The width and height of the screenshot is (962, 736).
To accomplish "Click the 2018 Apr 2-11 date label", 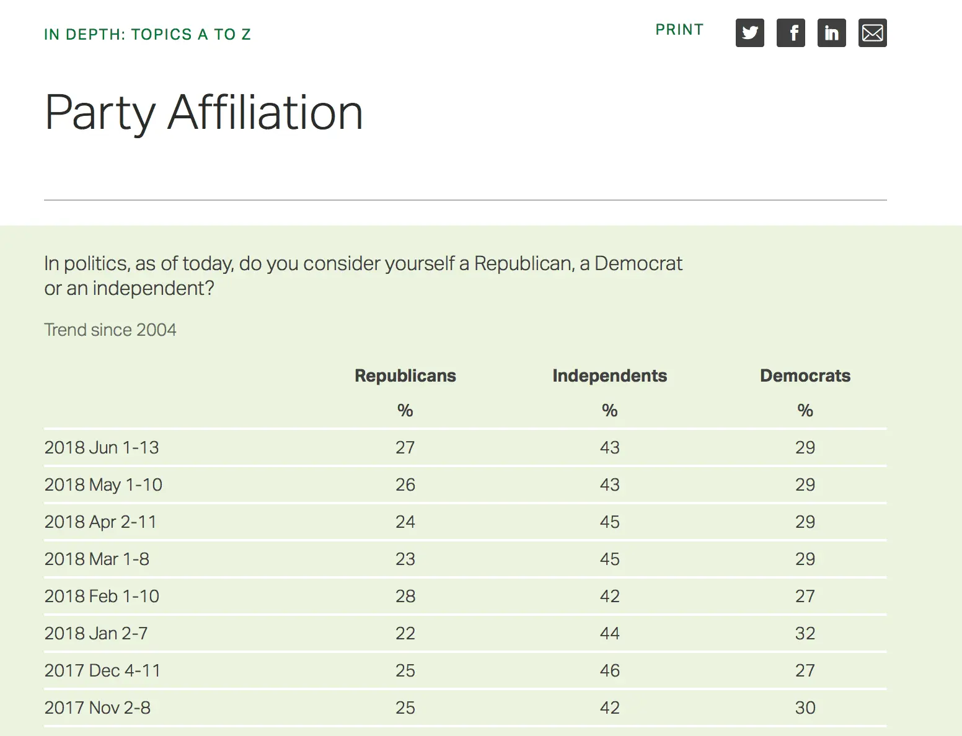I will tap(100, 522).
